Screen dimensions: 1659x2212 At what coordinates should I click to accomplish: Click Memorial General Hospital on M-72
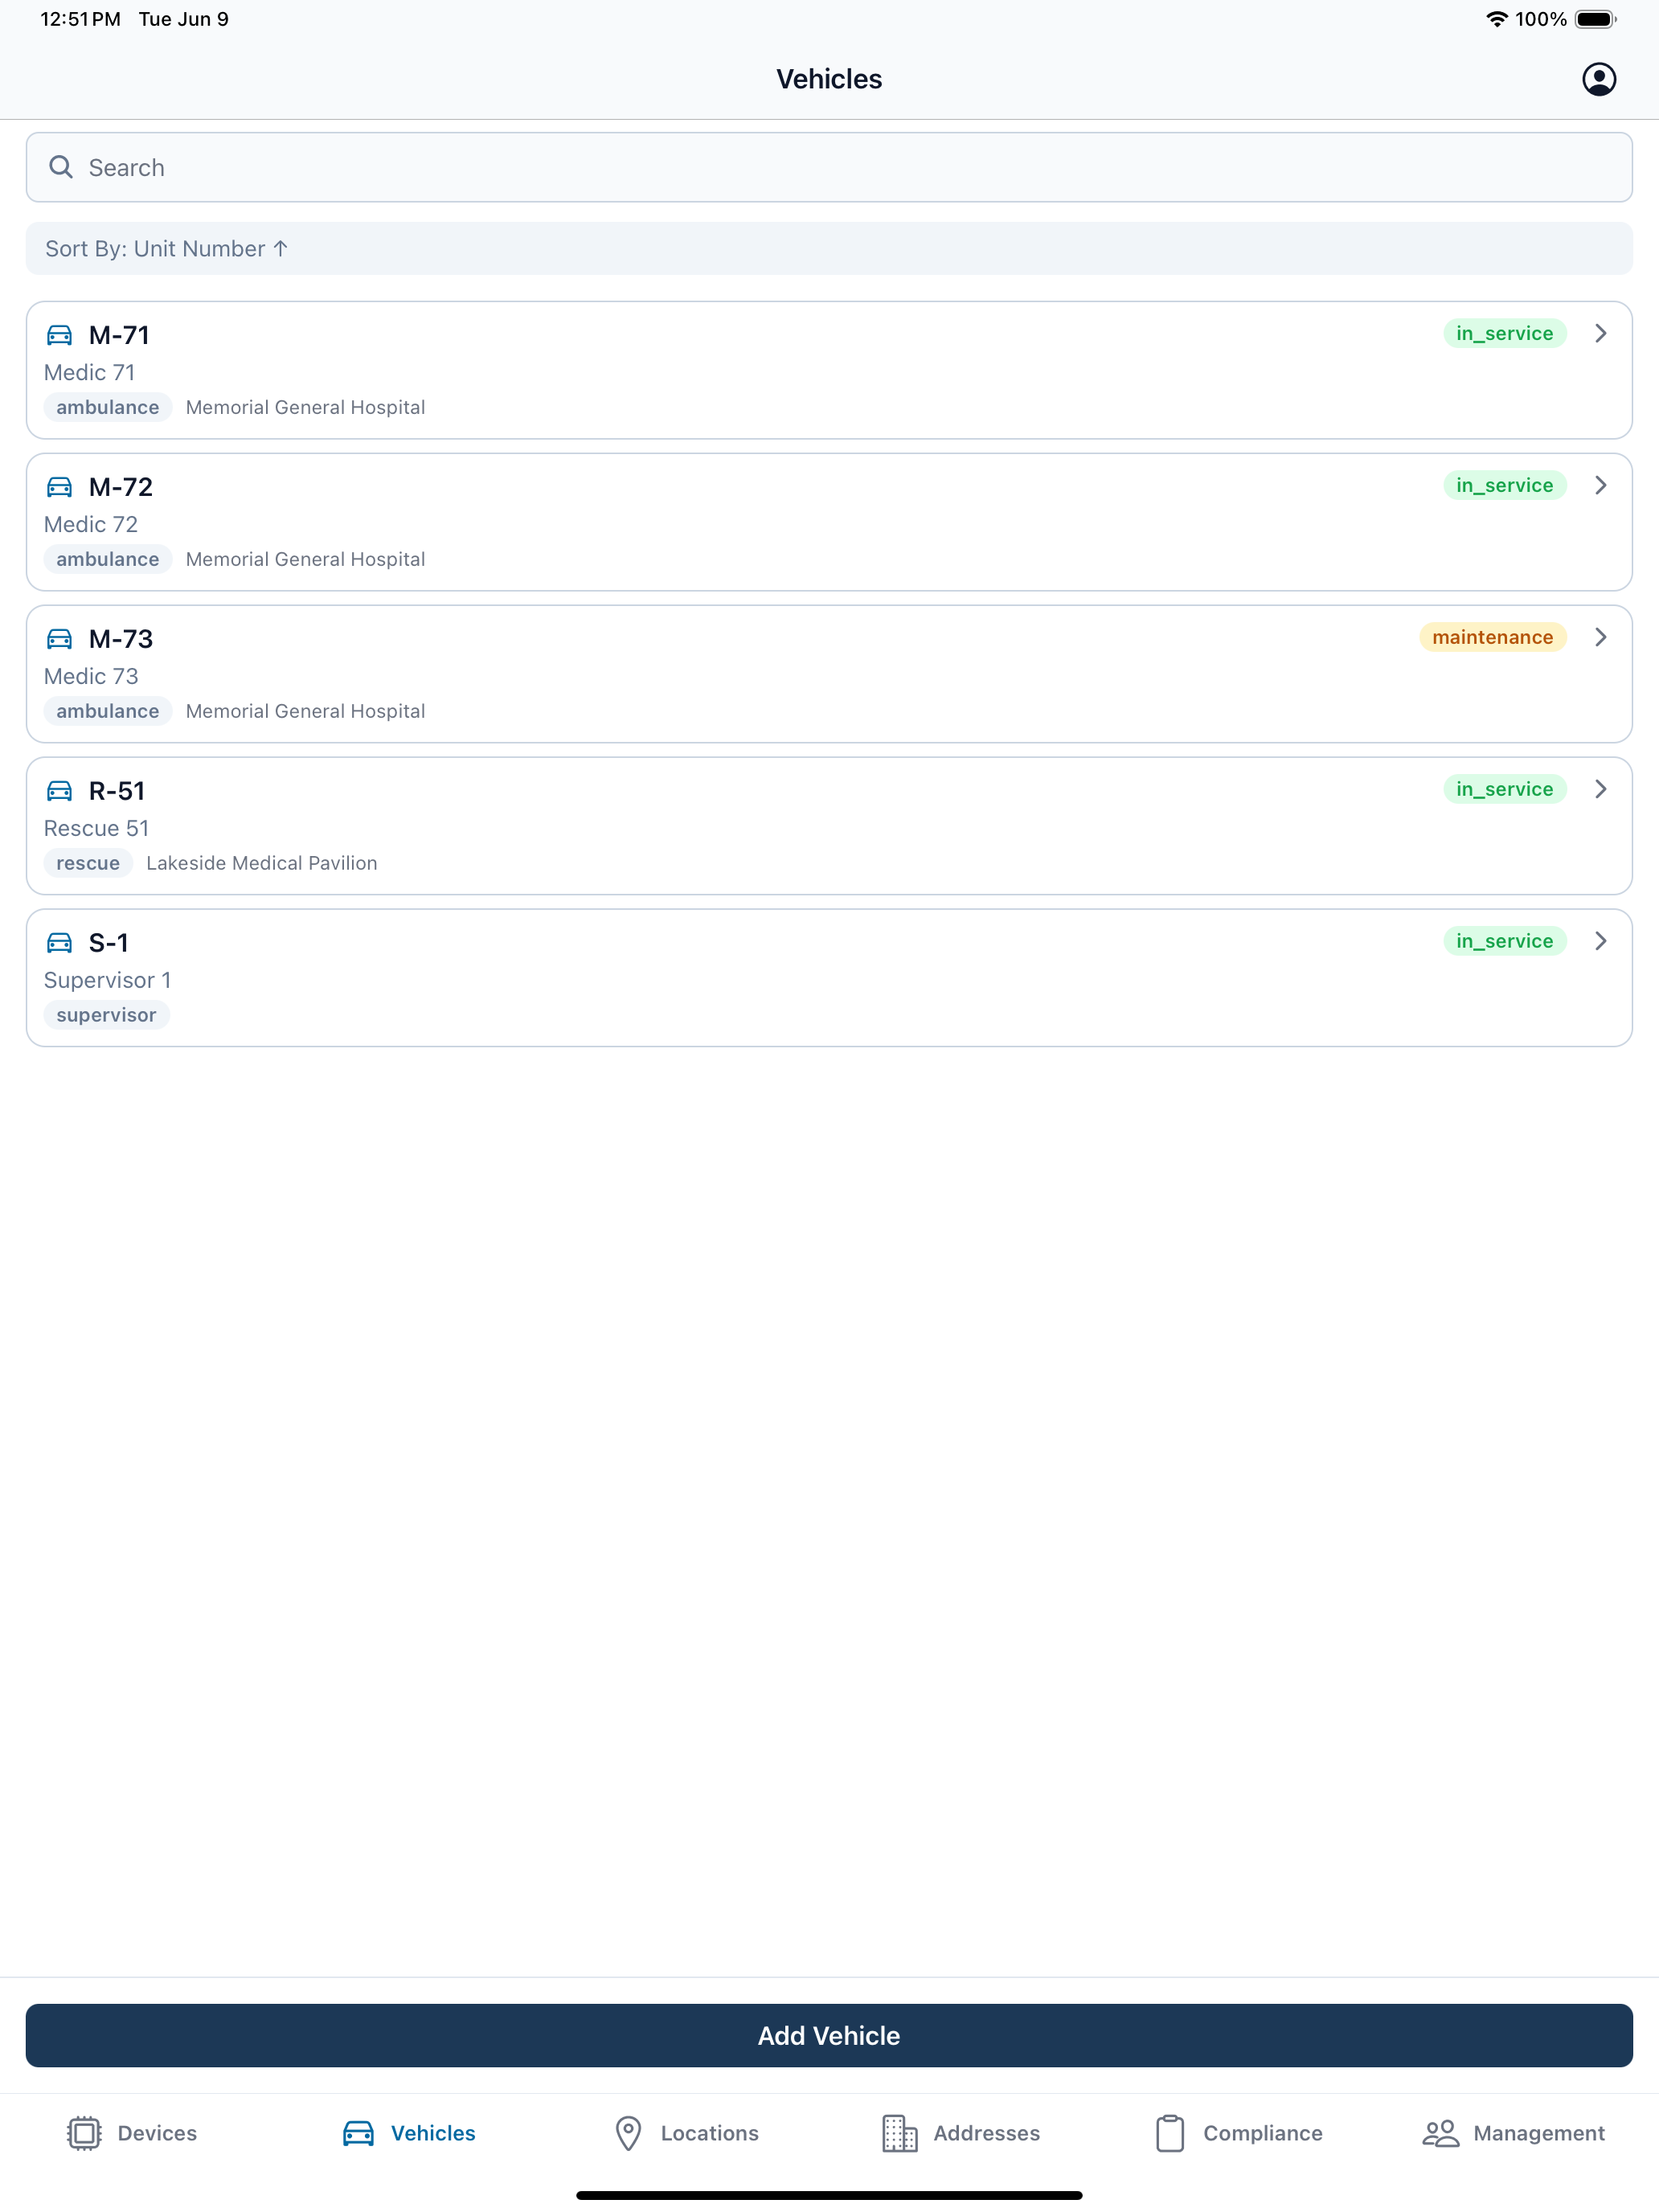click(x=305, y=559)
